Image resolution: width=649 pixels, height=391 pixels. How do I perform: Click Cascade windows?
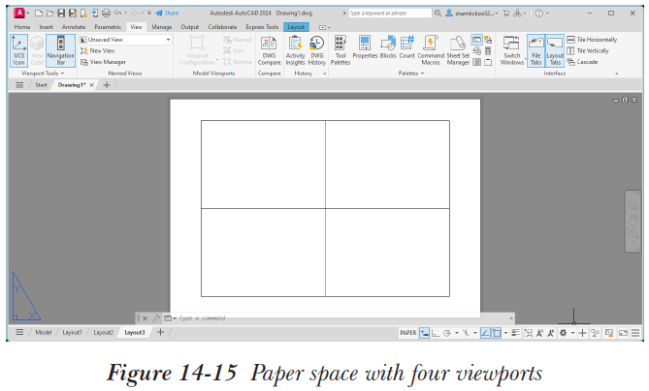click(582, 62)
